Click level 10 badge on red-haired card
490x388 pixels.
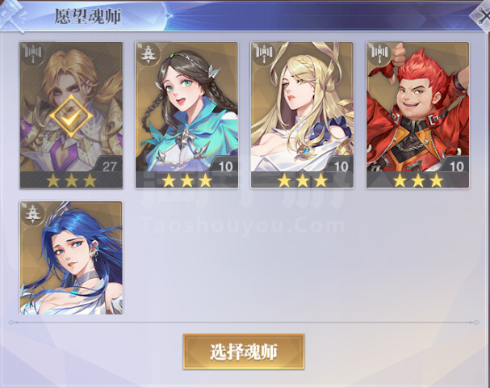coord(456,166)
